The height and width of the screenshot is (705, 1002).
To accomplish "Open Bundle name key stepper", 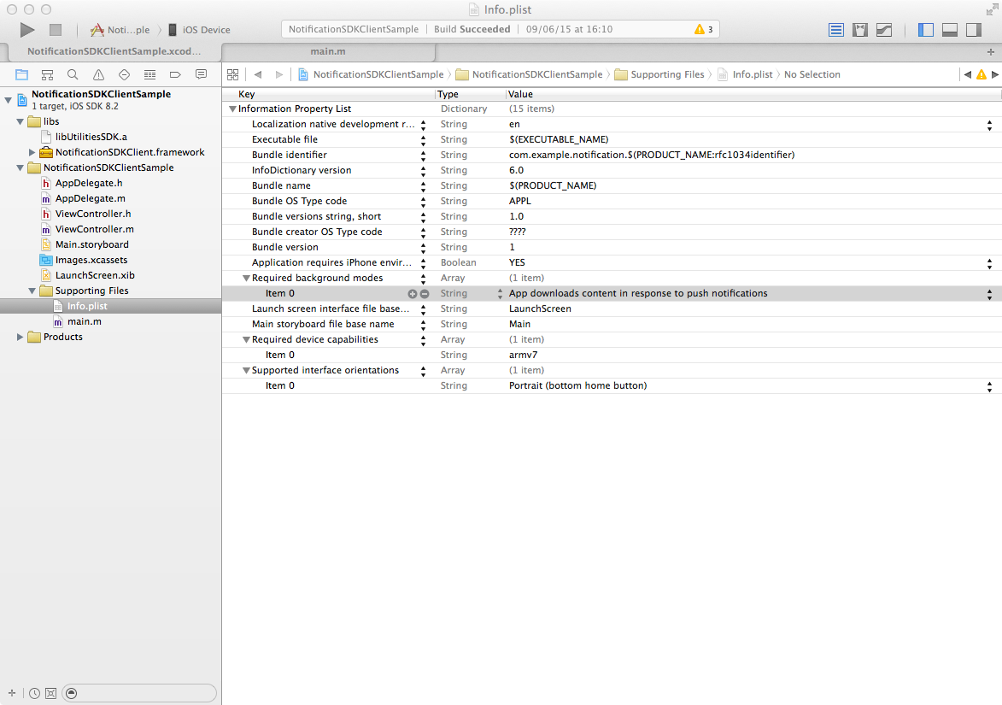I will click(x=423, y=186).
